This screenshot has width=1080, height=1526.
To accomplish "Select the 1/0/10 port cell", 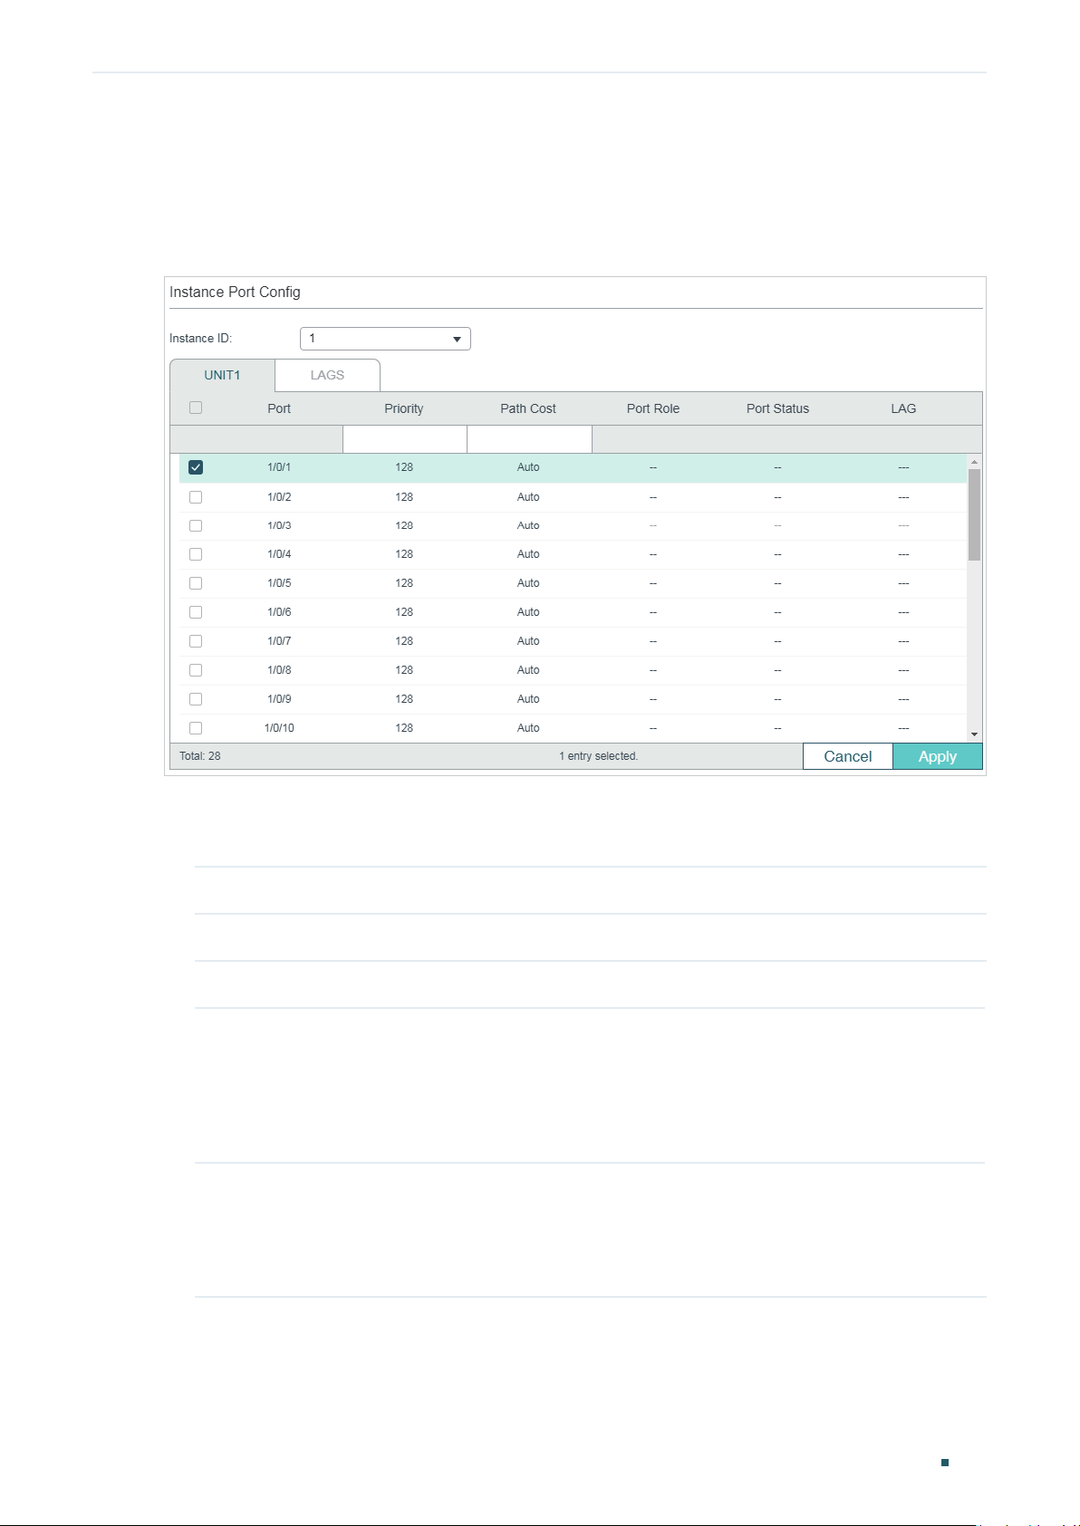I will click(x=279, y=728).
